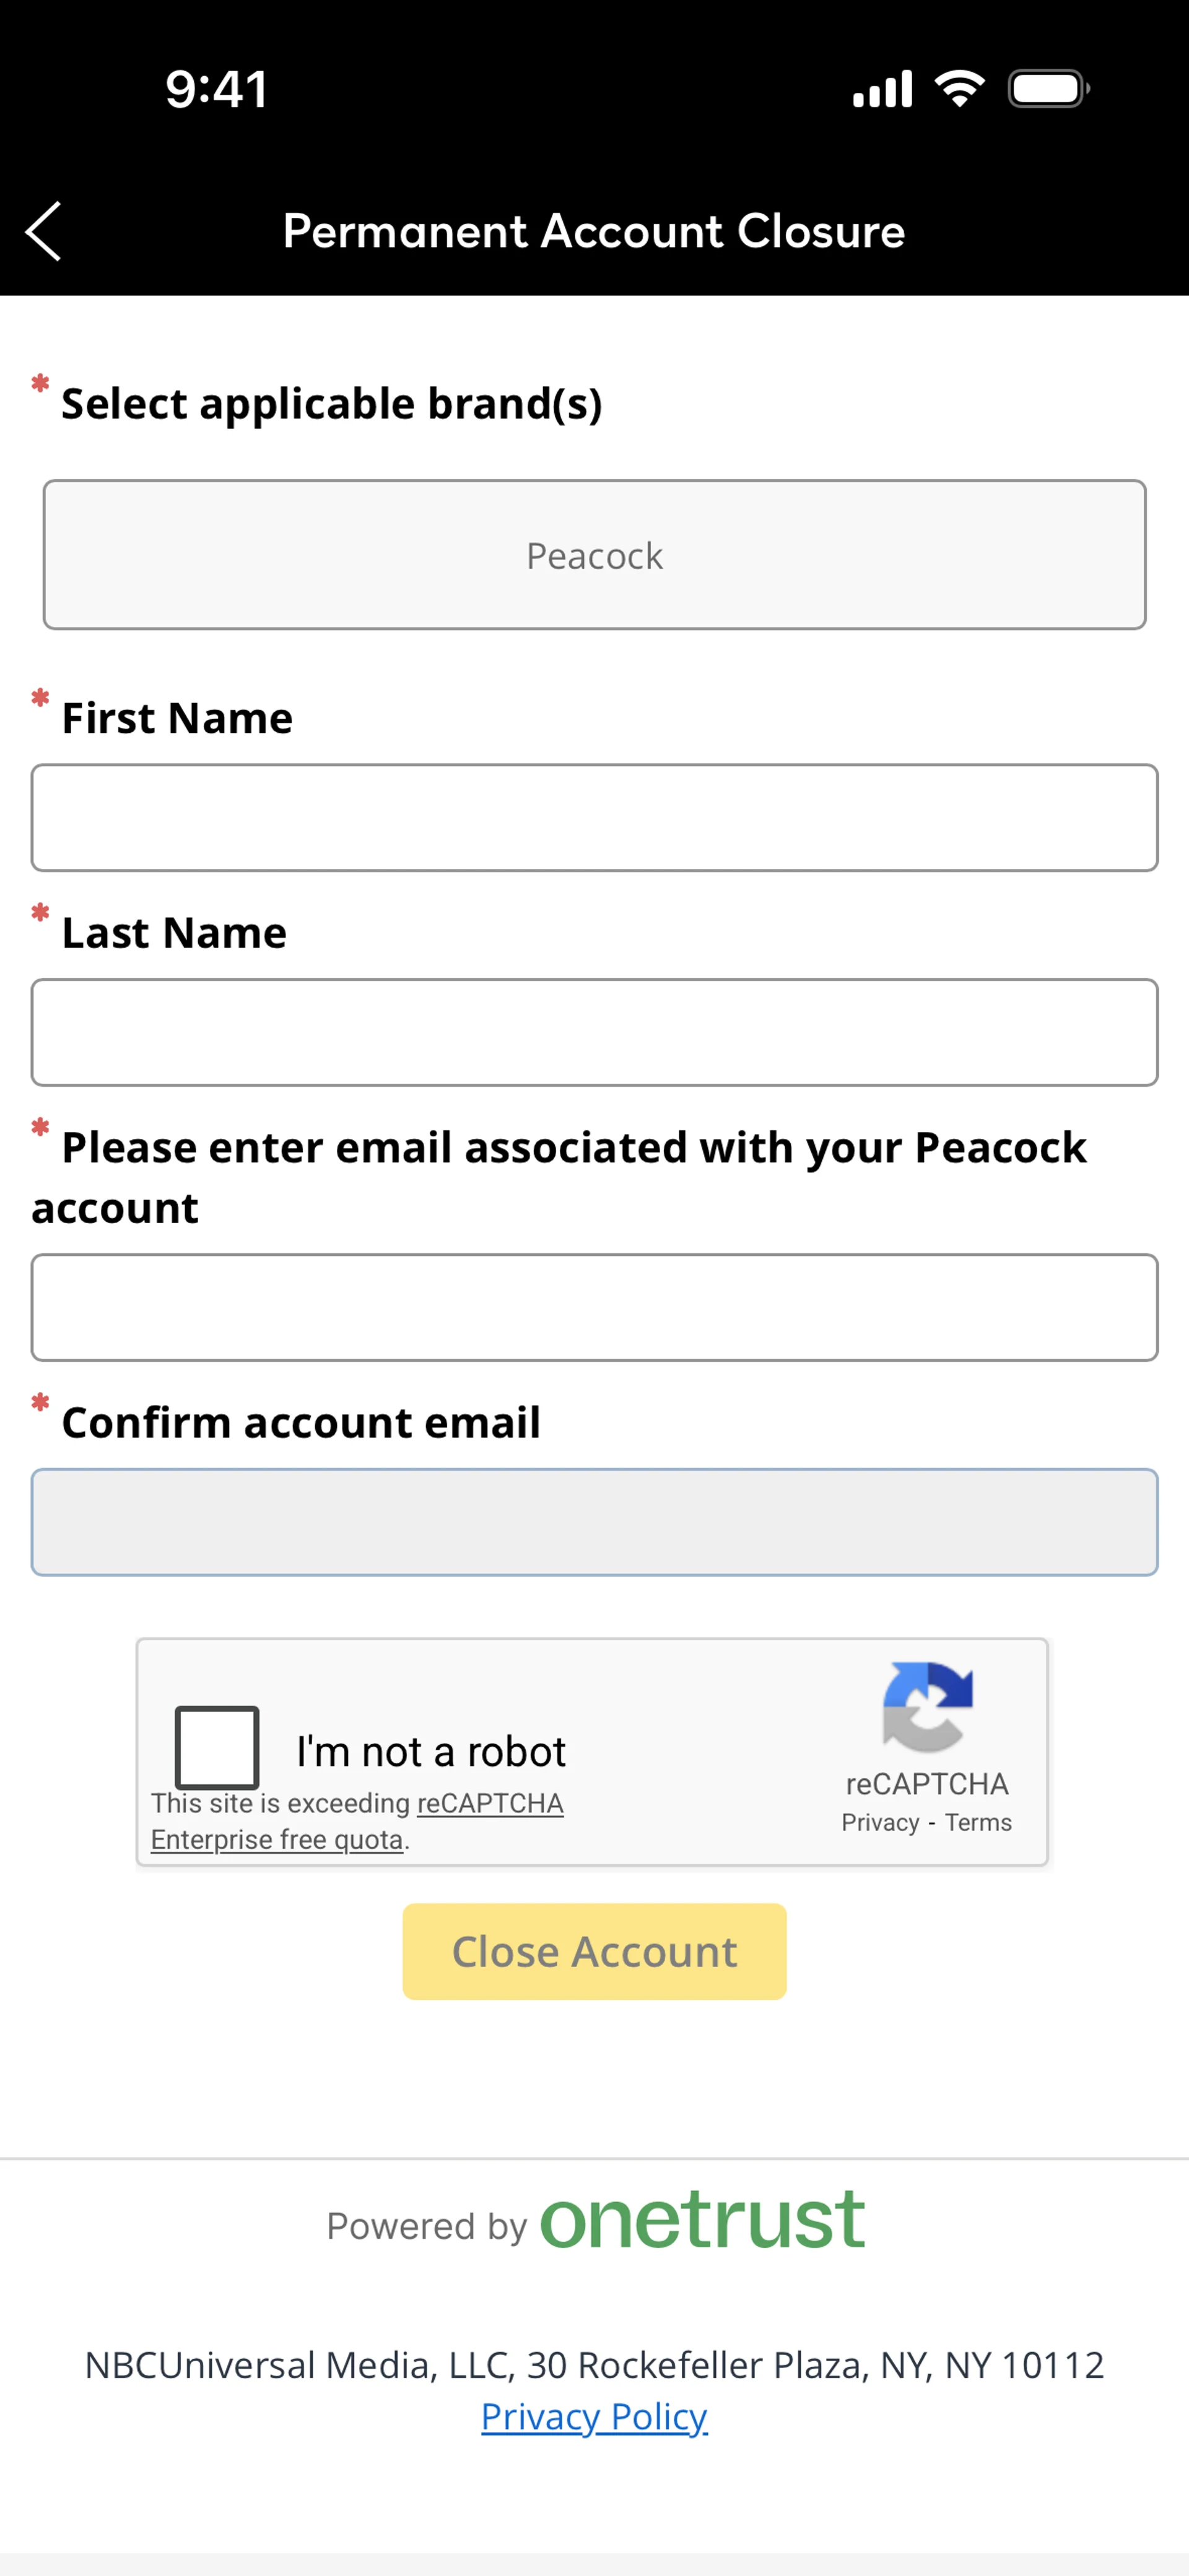1189x2576 pixels.
Task: Tap the battery status icon
Action: (1048, 89)
